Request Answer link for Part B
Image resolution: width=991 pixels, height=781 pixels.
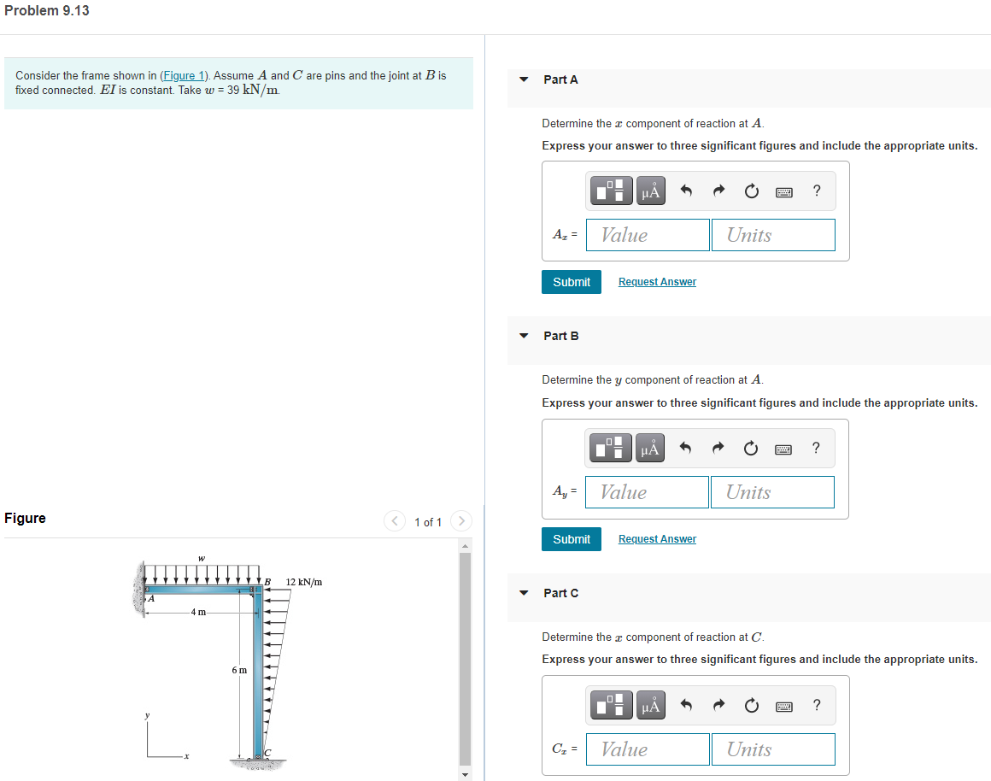pos(657,539)
